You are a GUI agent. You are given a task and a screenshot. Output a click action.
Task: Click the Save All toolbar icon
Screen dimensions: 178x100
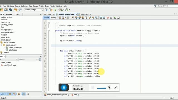tap(10, 10)
